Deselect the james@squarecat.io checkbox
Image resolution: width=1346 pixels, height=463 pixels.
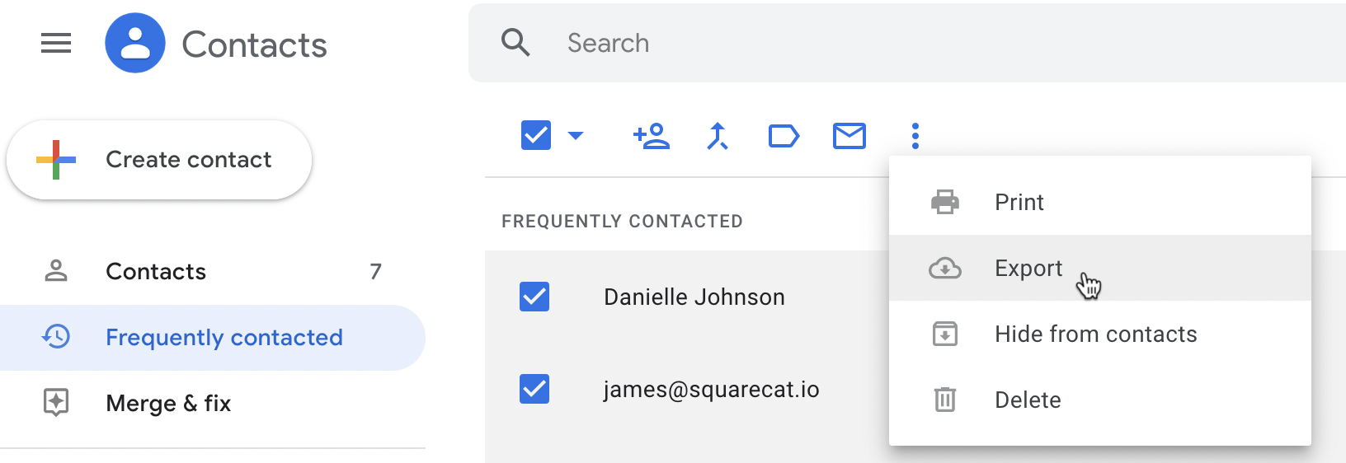[534, 389]
